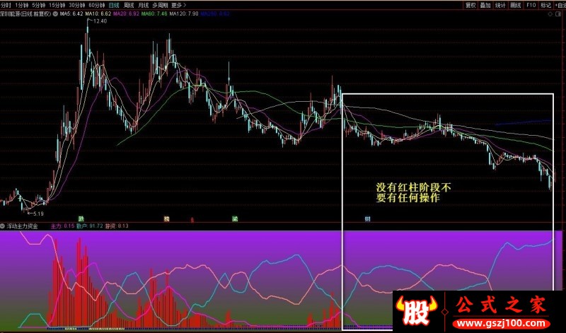Click the small red marker under the chart

tap(192, 219)
